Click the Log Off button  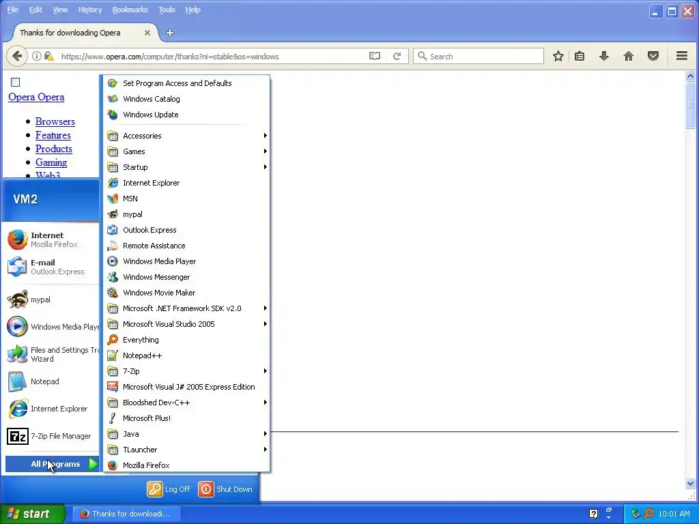point(169,489)
